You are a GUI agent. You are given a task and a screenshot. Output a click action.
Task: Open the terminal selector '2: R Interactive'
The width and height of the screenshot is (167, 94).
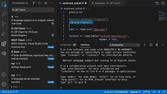[x=124, y=45]
